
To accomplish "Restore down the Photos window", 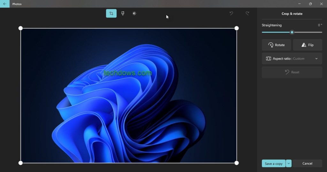I will 310,4.
